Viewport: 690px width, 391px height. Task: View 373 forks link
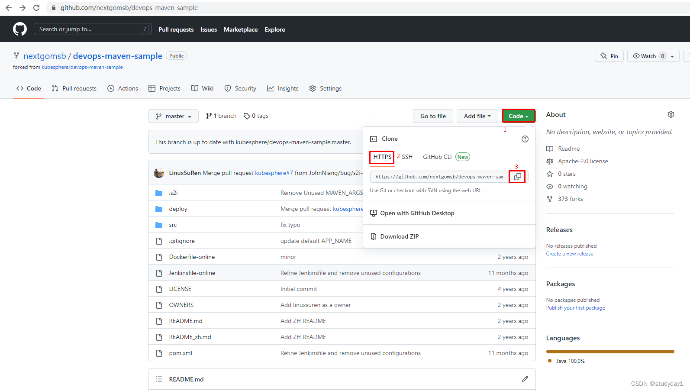coord(565,199)
